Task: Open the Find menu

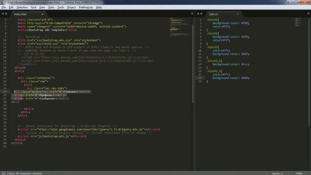Action: [x=34, y=7]
